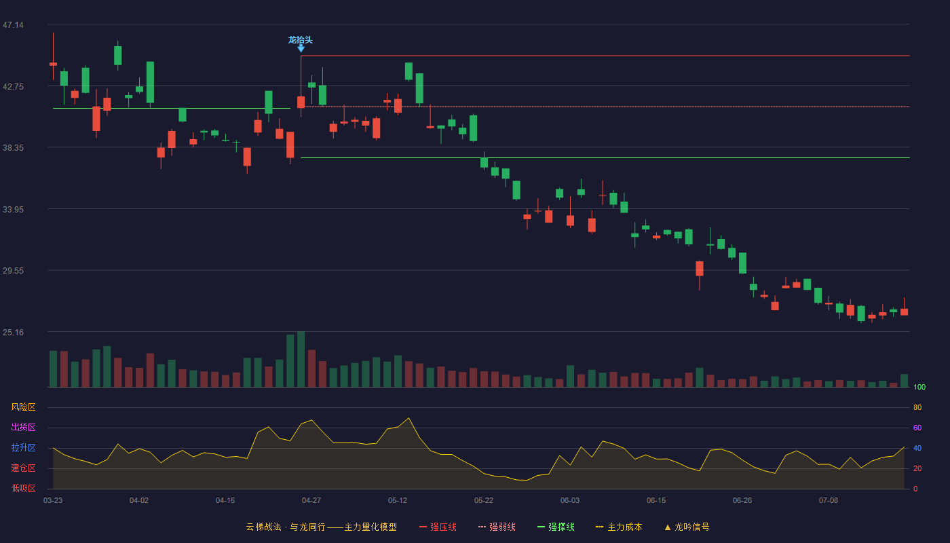Click the blue 40 indicator scale value
The width and height of the screenshot is (950, 543).
pyautogui.click(x=917, y=448)
